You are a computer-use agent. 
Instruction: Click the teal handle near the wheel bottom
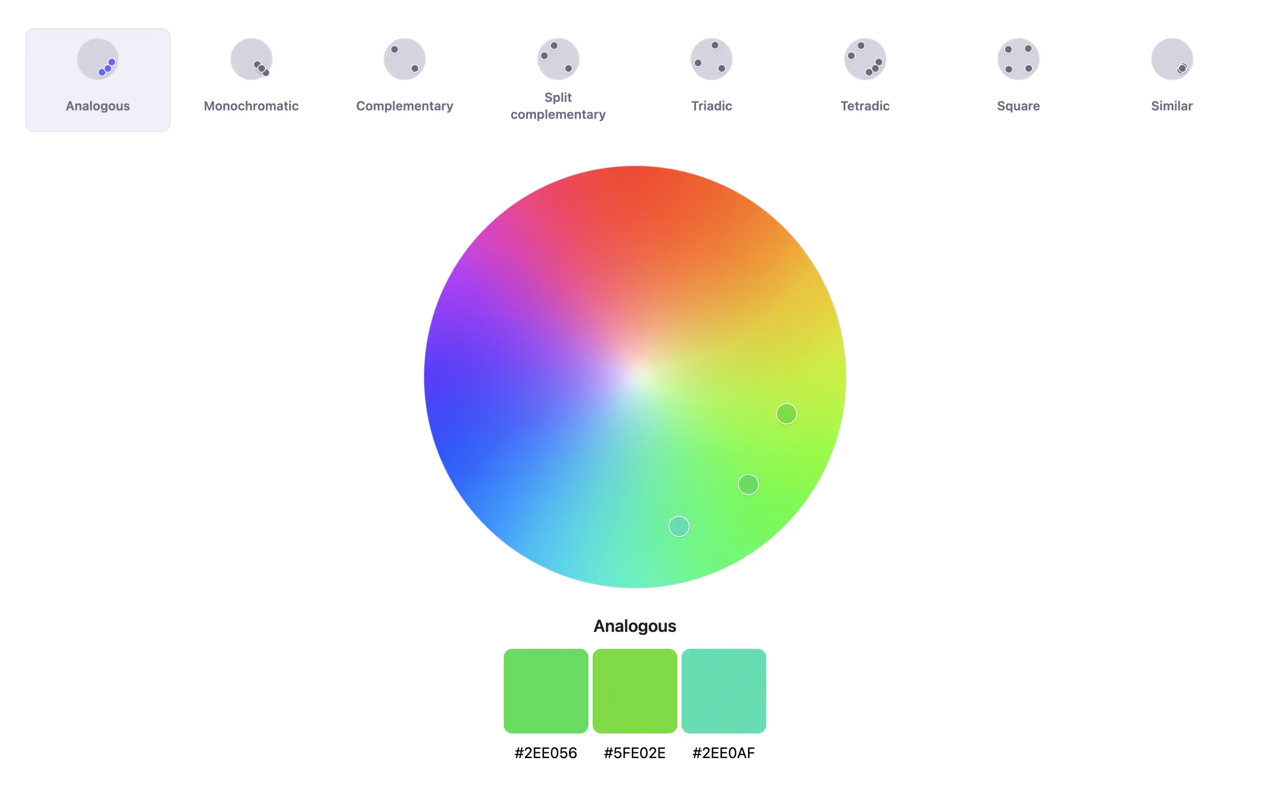678,526
